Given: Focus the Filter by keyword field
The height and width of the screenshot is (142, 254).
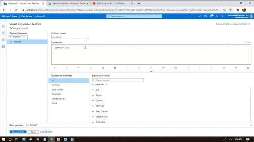Looking at the screenshot, I should coord(118,80).
